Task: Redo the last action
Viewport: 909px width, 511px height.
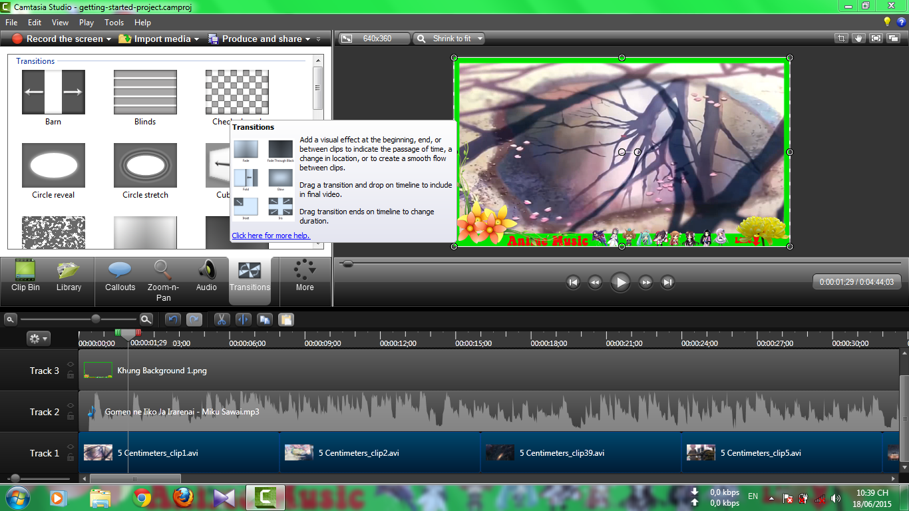Action: [x=194, y=319]
